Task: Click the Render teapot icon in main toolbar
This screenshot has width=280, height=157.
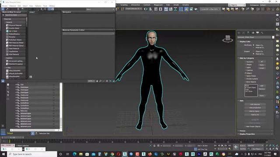Action: point(196,9)
